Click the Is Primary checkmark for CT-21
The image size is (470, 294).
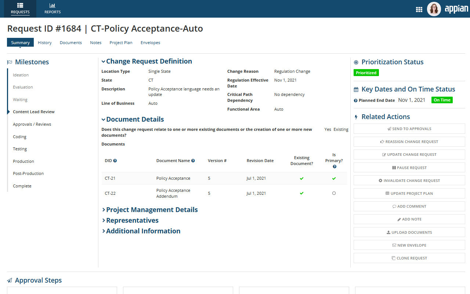click(x=334, y=178)
